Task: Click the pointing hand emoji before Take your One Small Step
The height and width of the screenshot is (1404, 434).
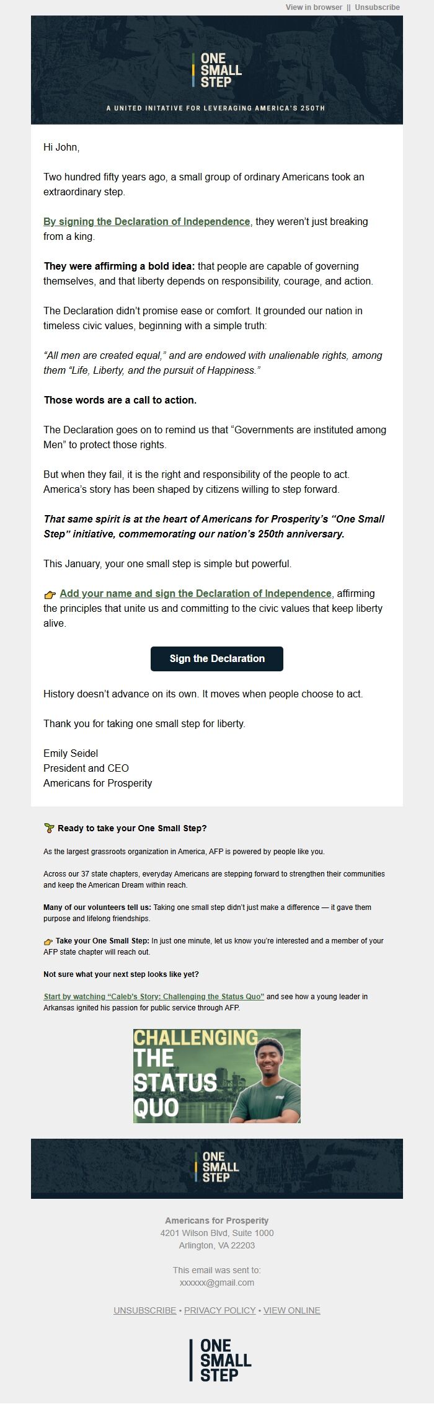Action: click(x=48, y=942)
